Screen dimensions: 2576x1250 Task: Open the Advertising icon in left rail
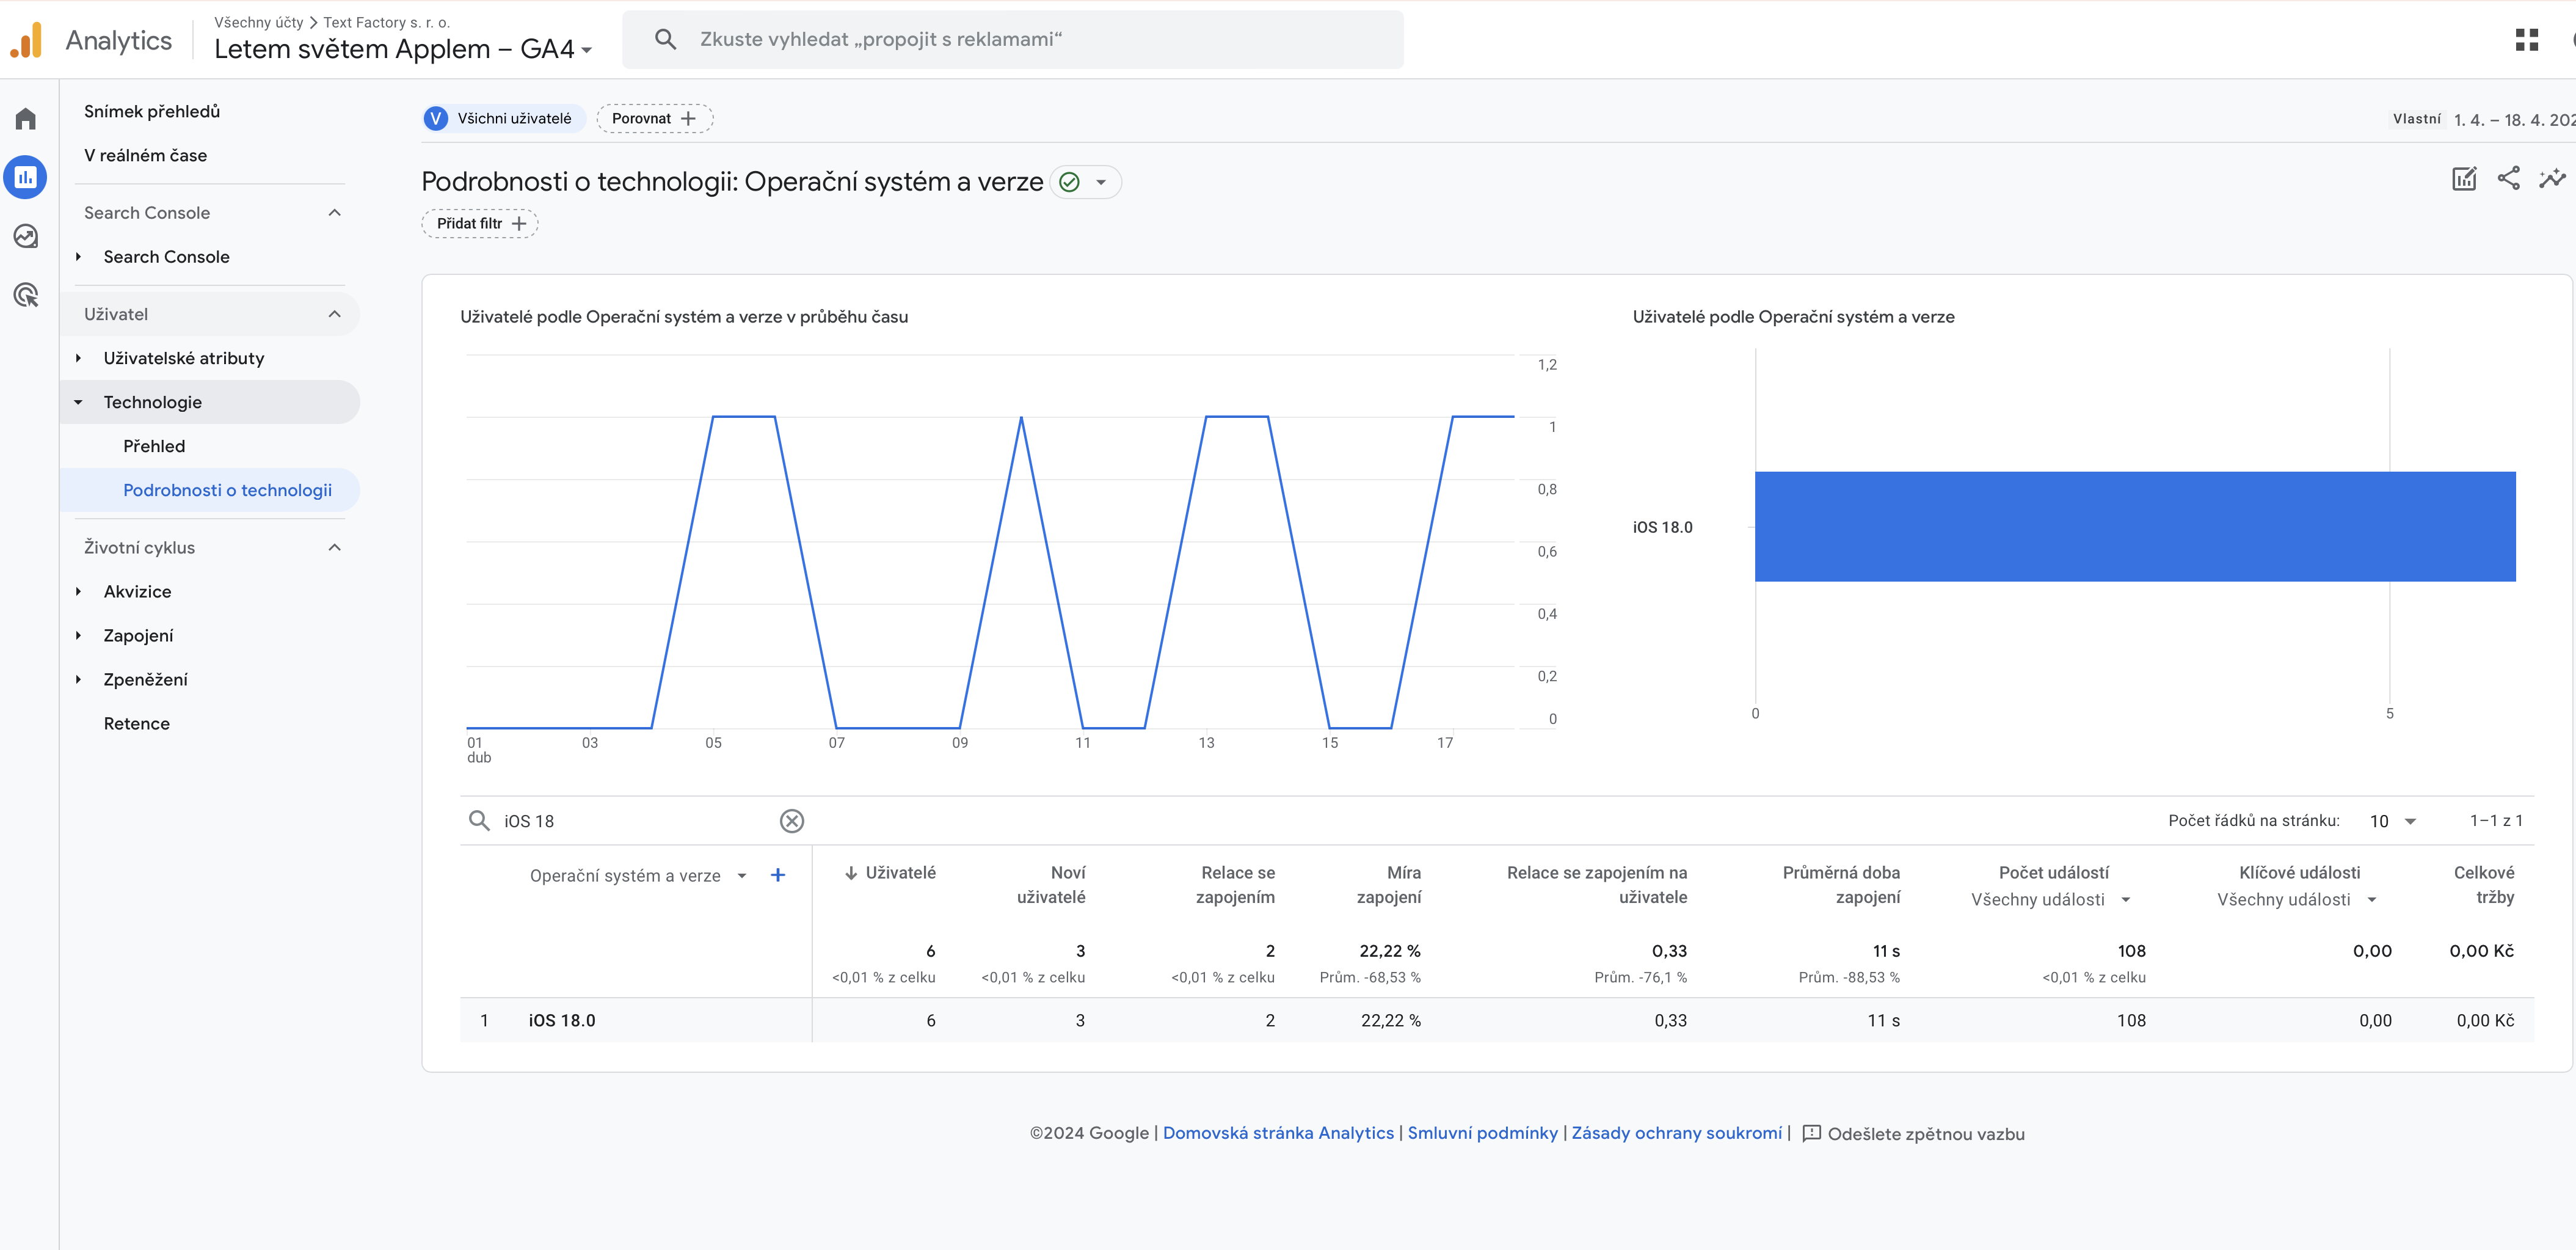coord(26,295)
